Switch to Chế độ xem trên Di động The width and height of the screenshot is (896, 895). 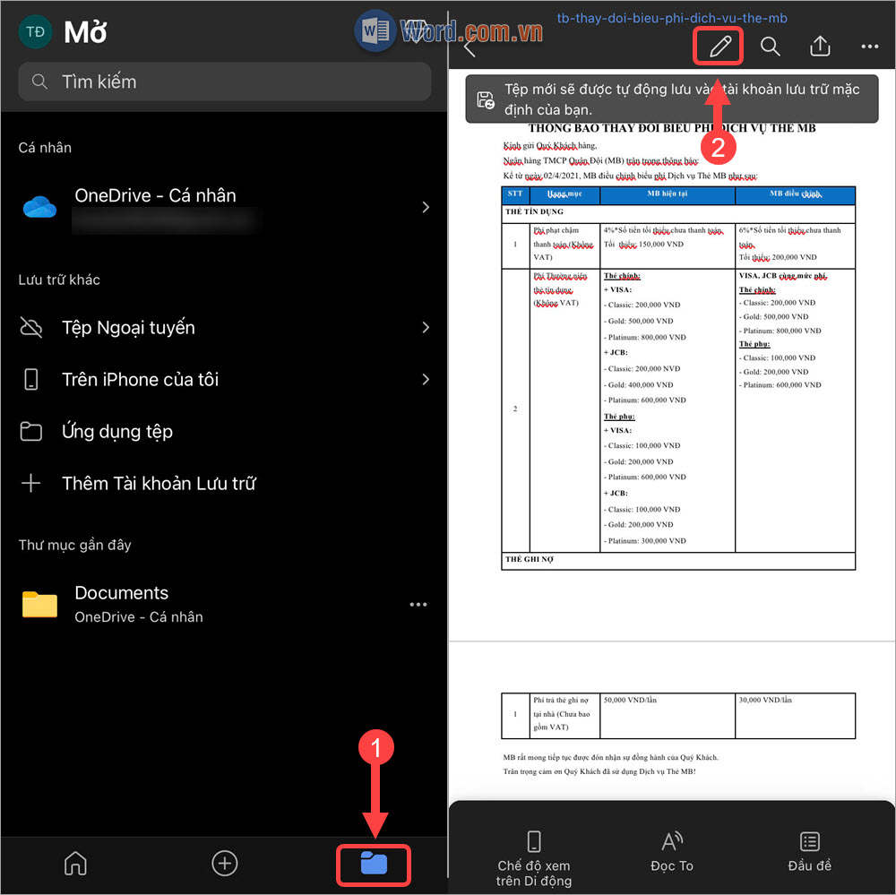coord(534,858)
